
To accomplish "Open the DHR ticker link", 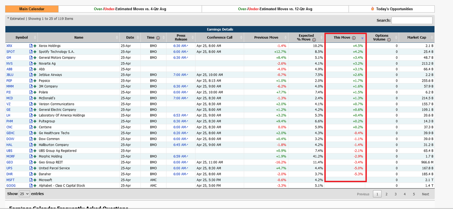I will pos(10,174).
